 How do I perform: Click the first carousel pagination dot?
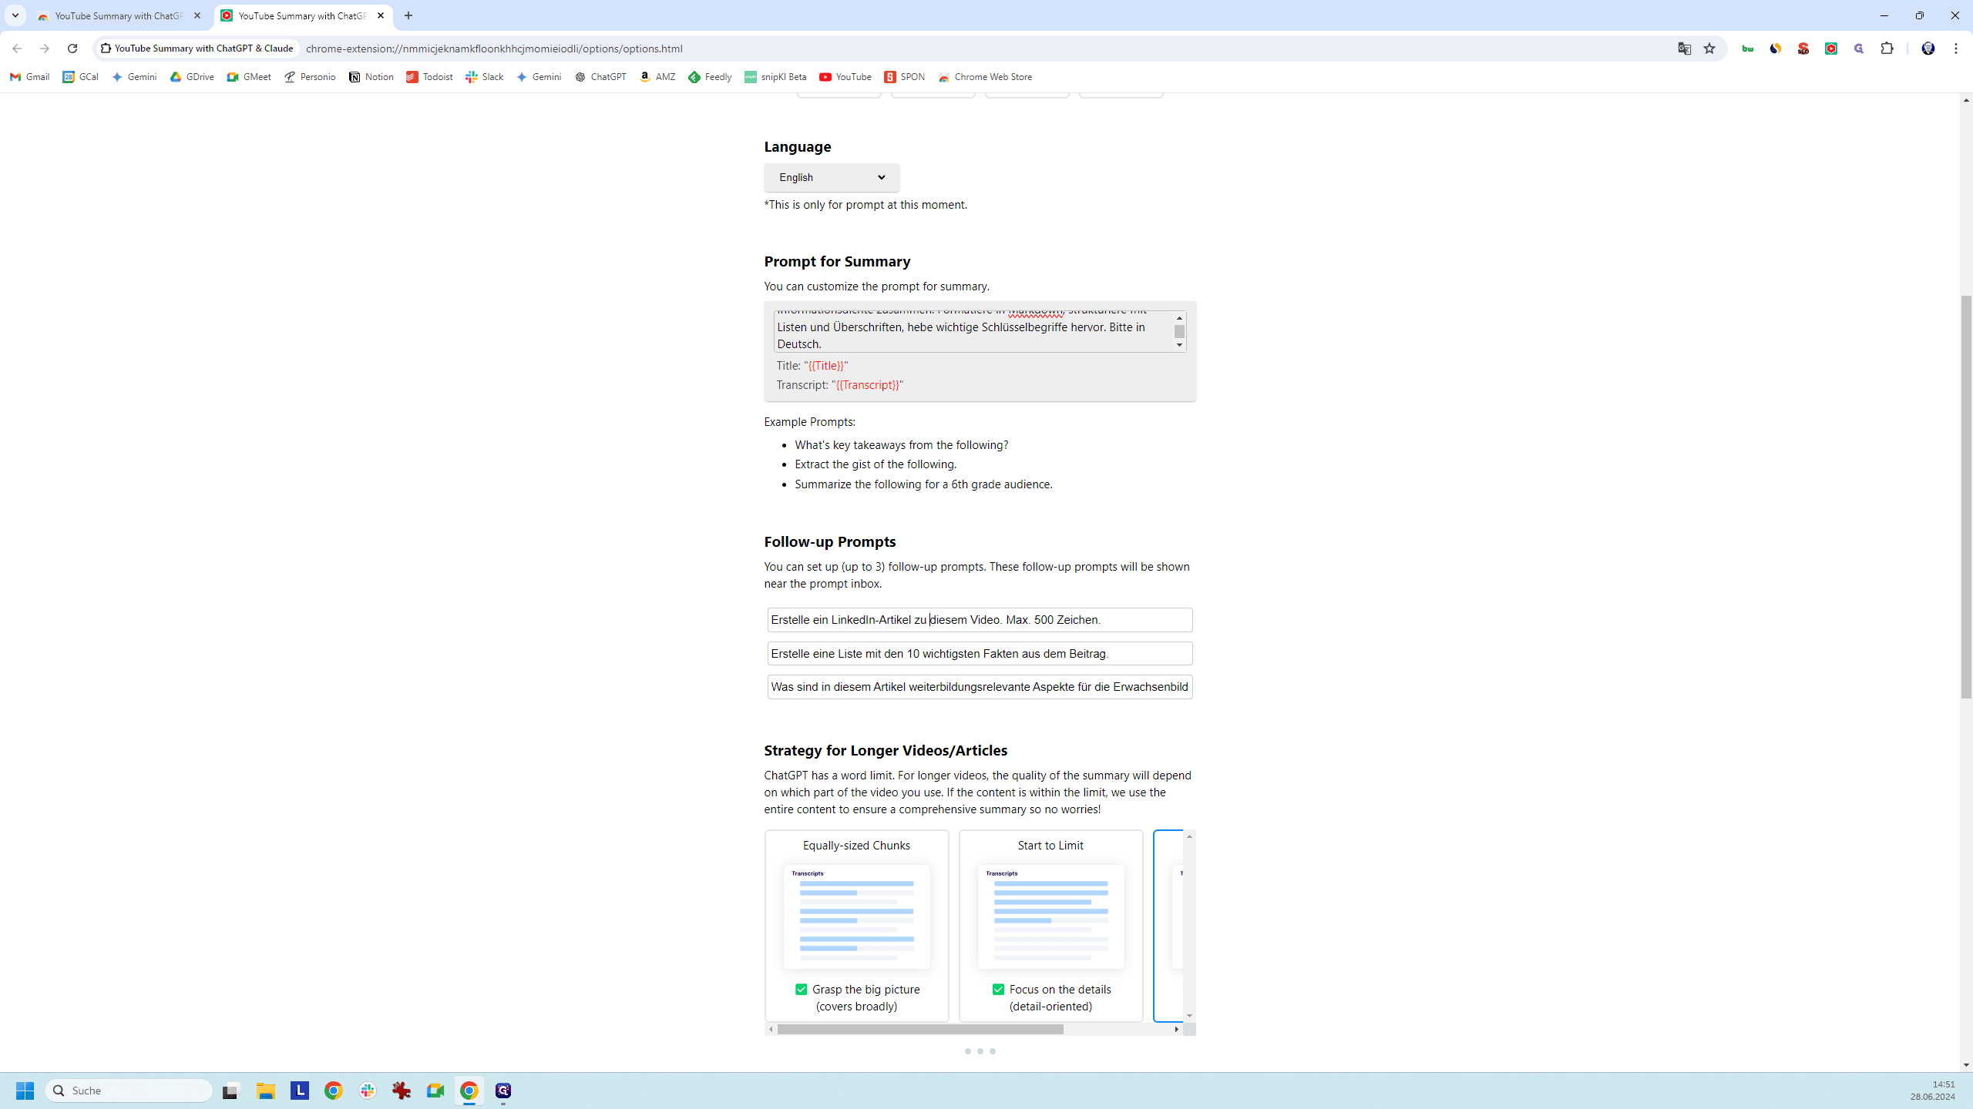pyautogui.click(x=968, y=1051)
